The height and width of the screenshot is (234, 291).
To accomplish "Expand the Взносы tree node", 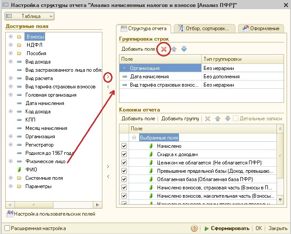I will pyautogui.click(x=11, y=37).
